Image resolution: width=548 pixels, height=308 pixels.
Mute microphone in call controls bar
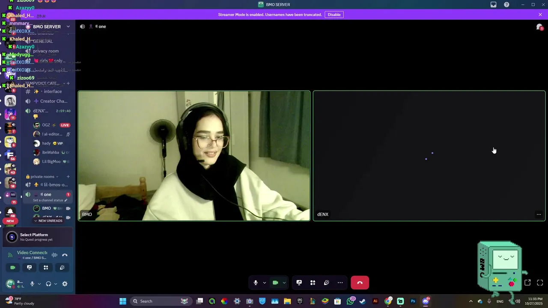point(256,283)
